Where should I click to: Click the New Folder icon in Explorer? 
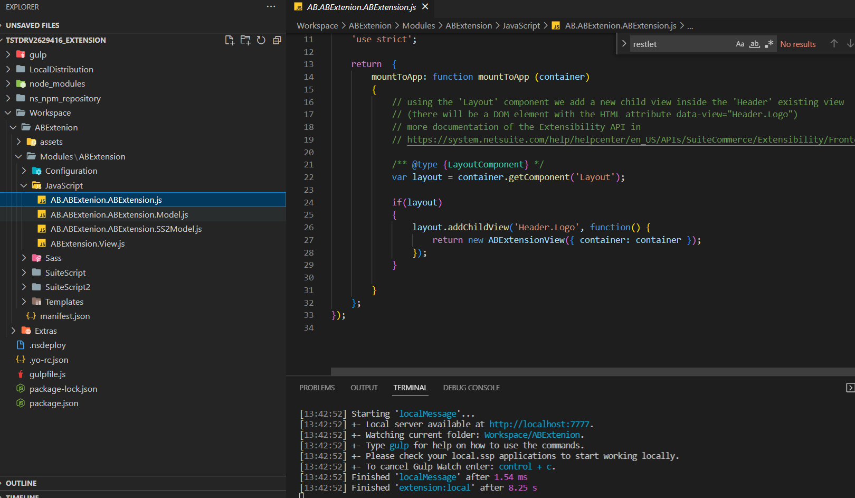pos(245,40)
